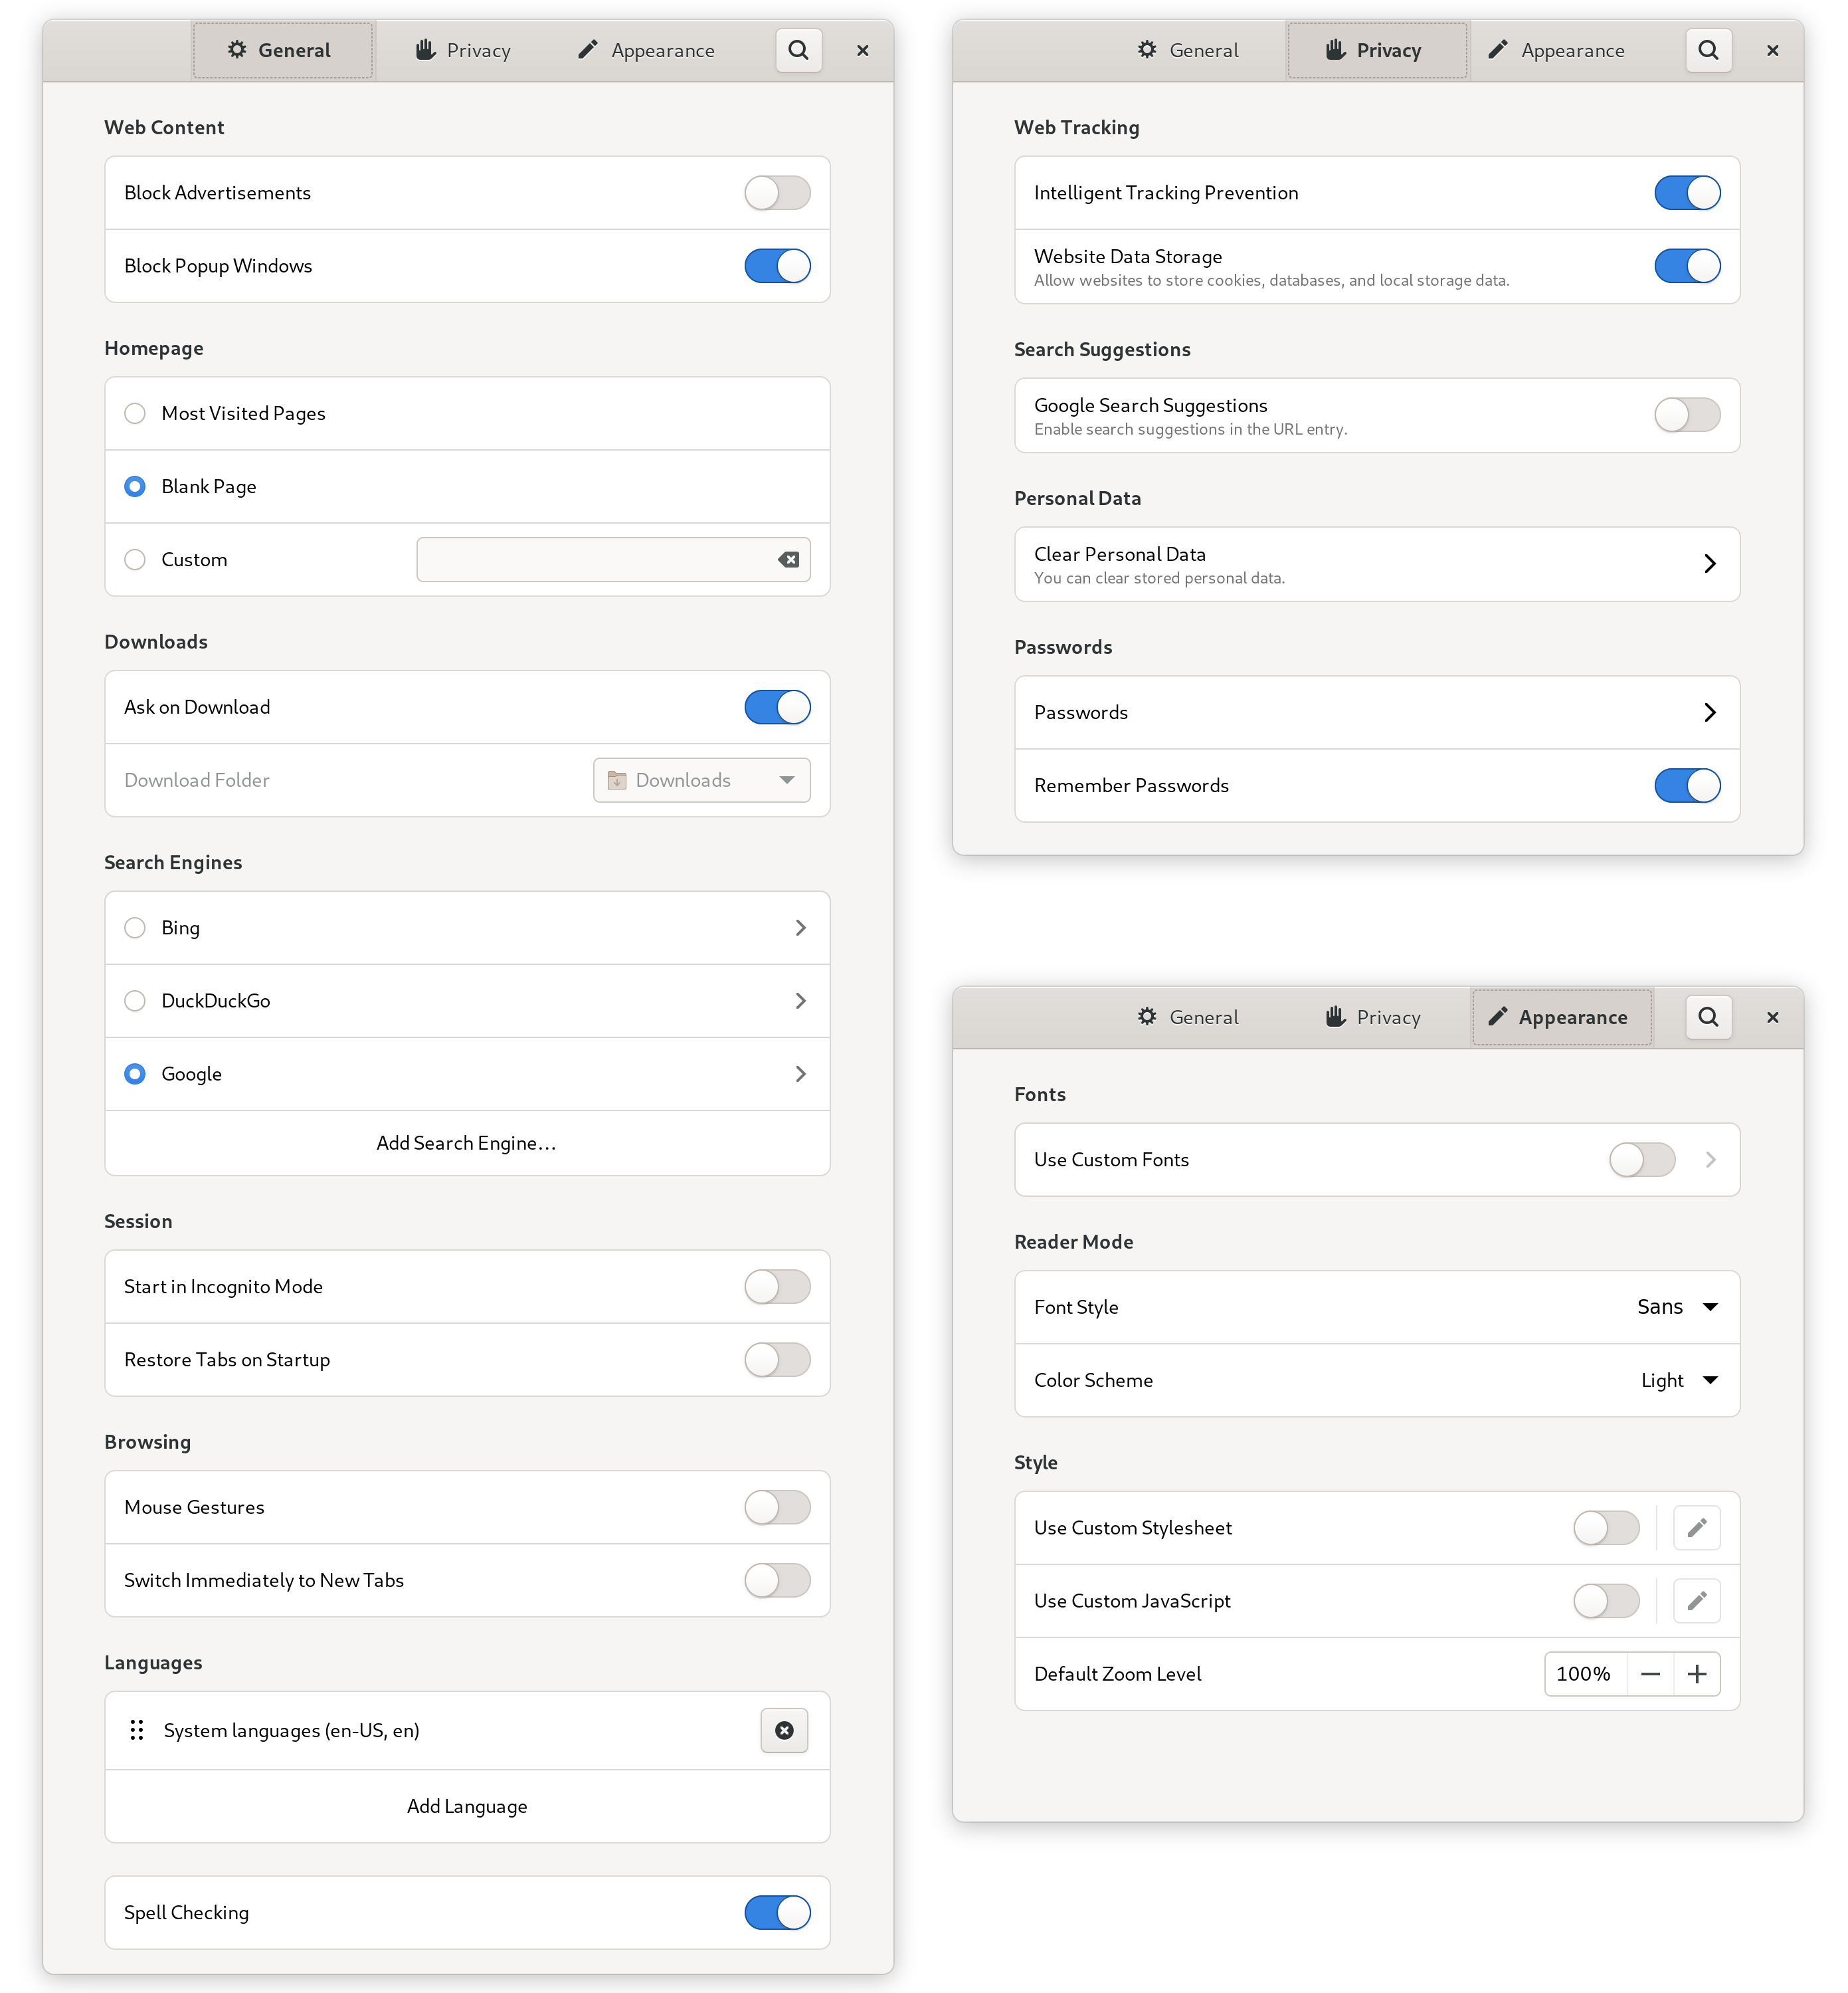1848x1993 pixels.
Task: Click Add Search Engine… button
Action: point(467,1142)
